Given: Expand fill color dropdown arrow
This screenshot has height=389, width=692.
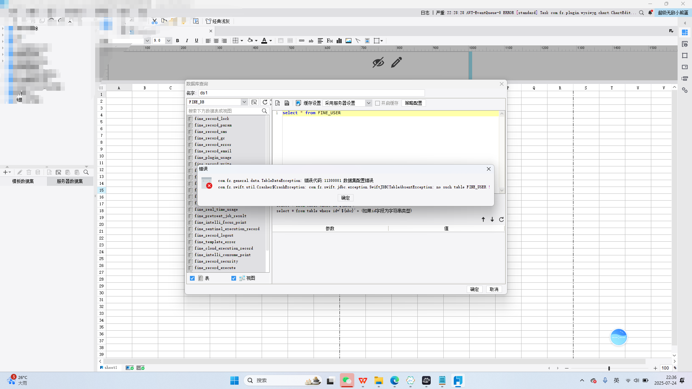Looking at the screenshot, I should tap(256, 41).
